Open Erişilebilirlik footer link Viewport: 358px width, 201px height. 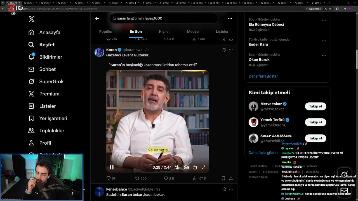(270, 172)
